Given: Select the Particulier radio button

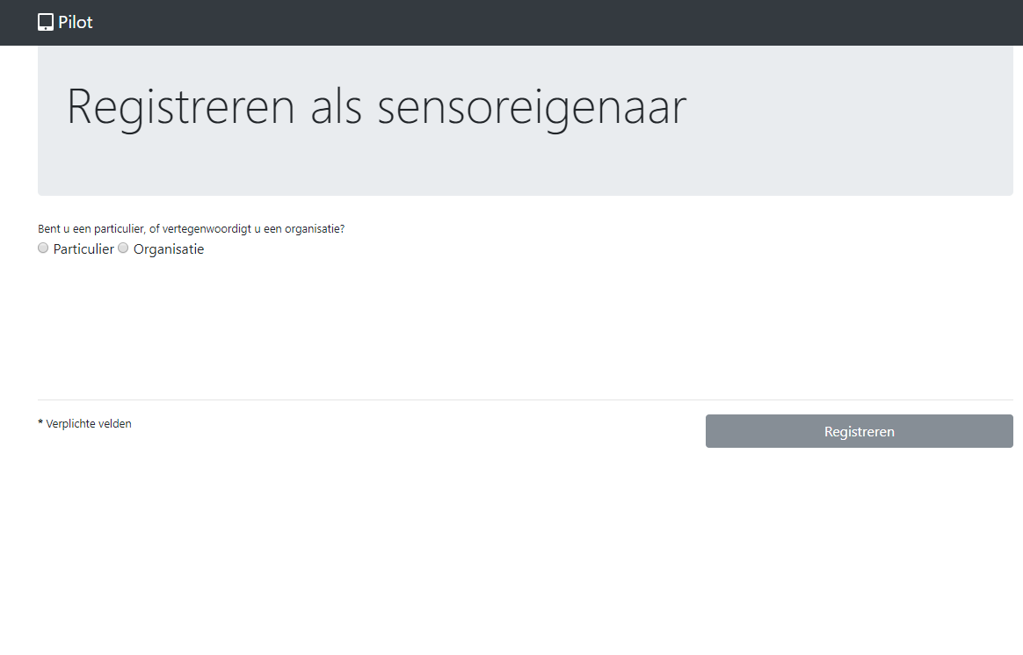Looking at the screenshot, I should [43, 248].
